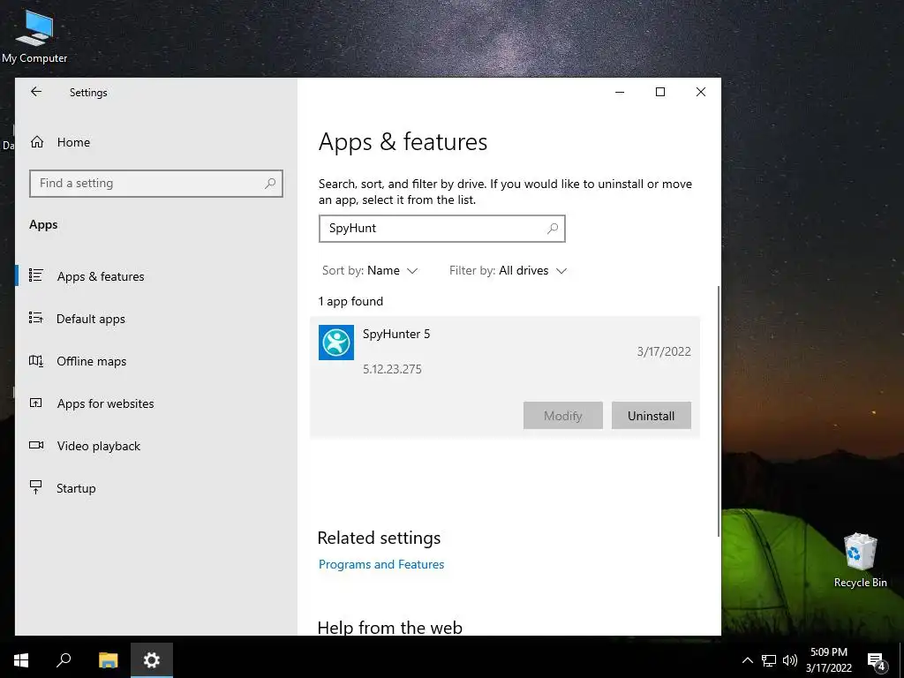Screen dimensions: 904x678
Task: Open Apps for websites section
Action: [105, 403]
